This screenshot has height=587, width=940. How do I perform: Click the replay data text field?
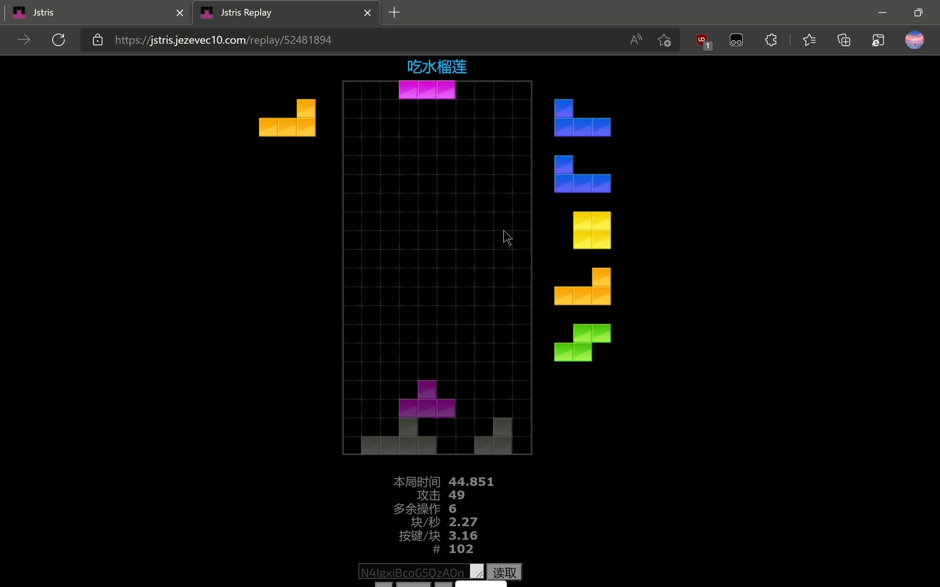coord(414,572)
